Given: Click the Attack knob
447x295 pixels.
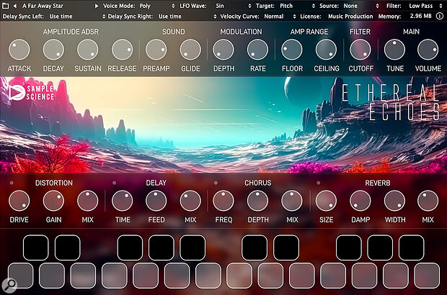Looking at the screenshot, I should pyautogui.click(x=19, y=50).
